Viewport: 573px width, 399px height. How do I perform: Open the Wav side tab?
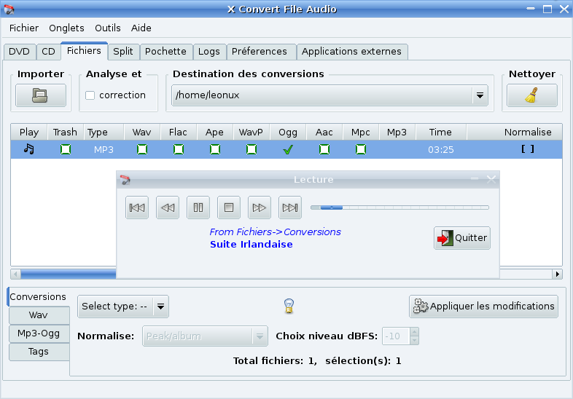(x=39, y=315)
